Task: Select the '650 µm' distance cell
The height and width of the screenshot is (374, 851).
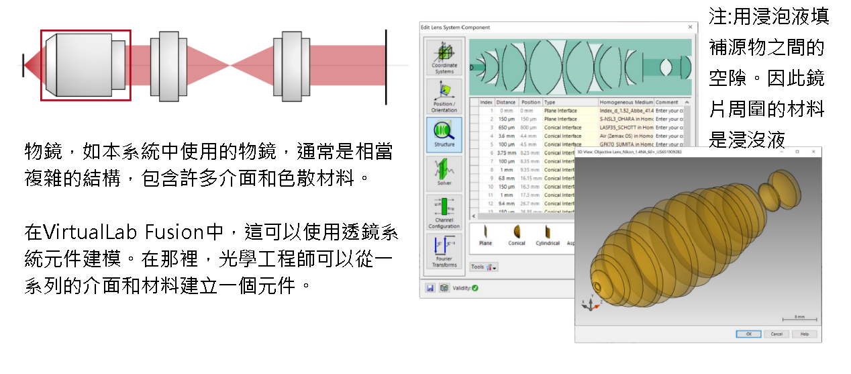Action: [505, 127]
